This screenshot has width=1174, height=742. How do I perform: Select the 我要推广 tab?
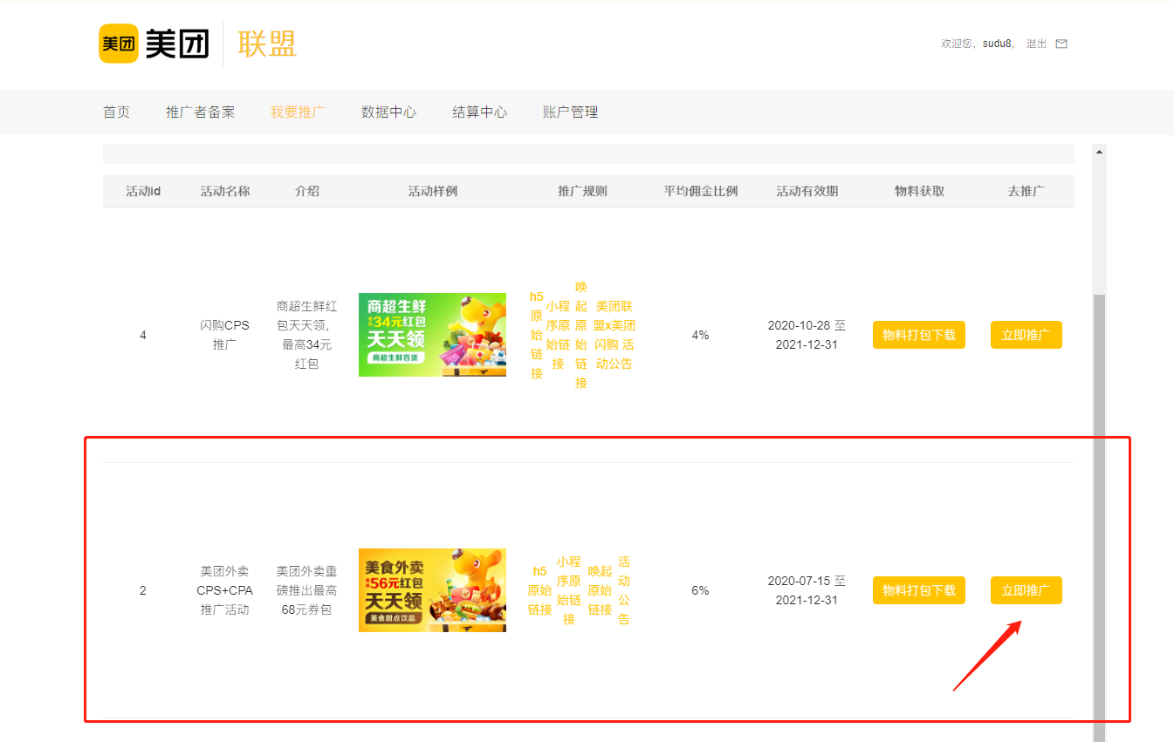coord(298,112)
